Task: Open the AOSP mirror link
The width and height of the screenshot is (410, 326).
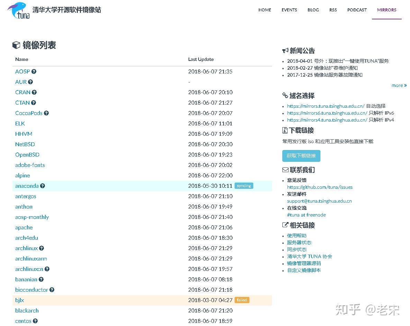Action: click(22, 71)
